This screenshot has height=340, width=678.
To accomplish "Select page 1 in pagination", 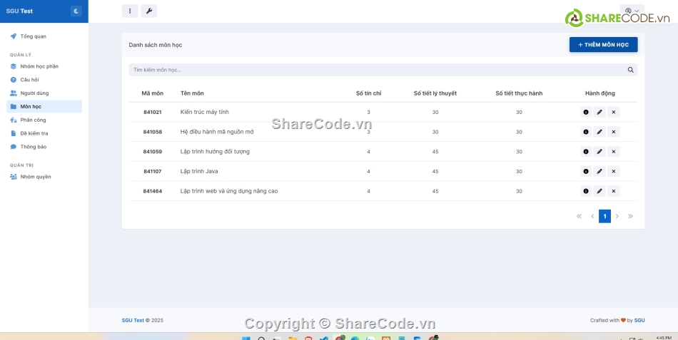I will (x=604, y=216).
